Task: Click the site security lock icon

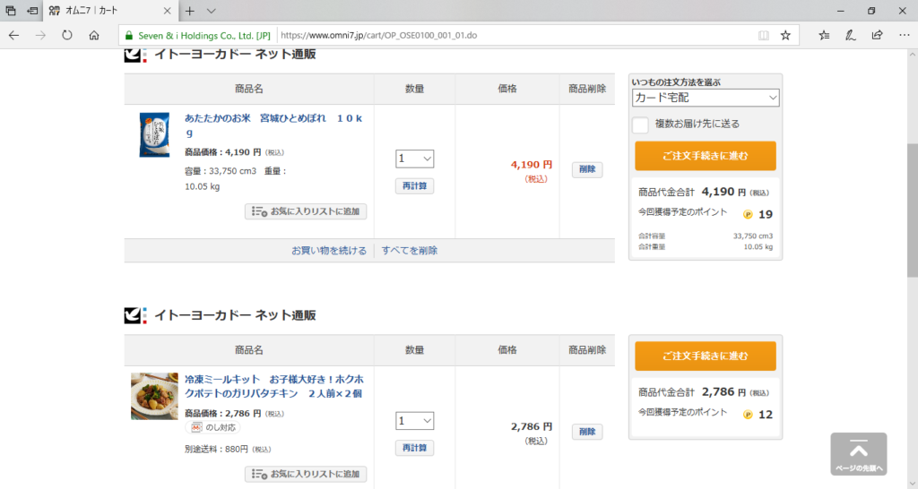Action: [x=129, y=36]
